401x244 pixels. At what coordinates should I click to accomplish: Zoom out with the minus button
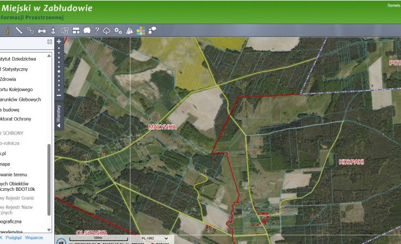pos(59,96)
